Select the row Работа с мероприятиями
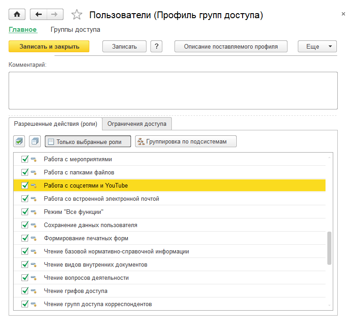This screenshot has height=322, width=350. (170, 159)
